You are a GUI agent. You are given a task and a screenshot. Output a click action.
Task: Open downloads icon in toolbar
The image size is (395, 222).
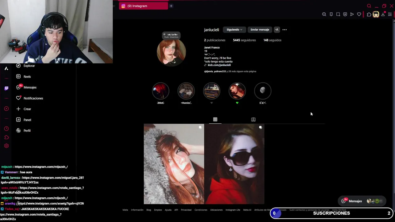(383, 14)
